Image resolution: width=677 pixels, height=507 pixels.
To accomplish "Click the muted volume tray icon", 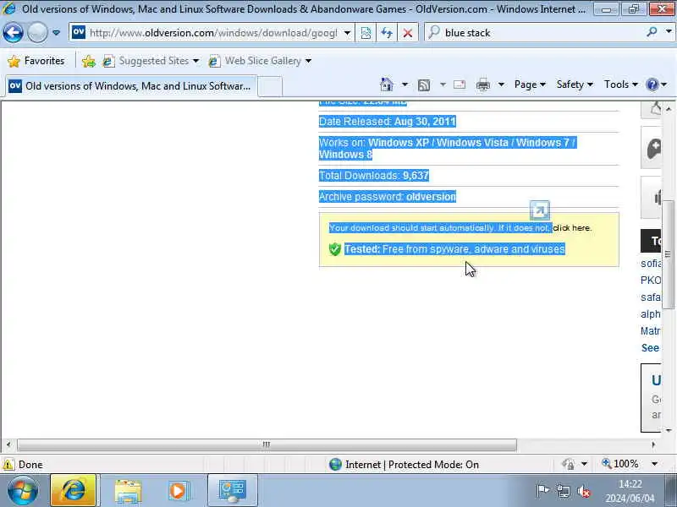I will [x=584, y=491].
